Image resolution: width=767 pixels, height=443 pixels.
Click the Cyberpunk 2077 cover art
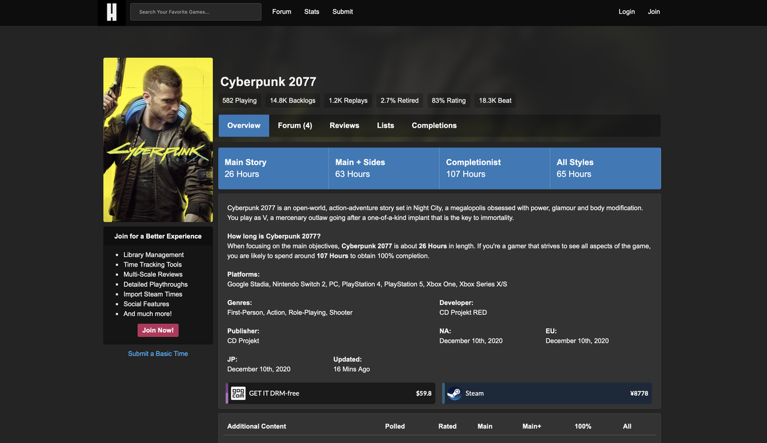click(158, 140)
